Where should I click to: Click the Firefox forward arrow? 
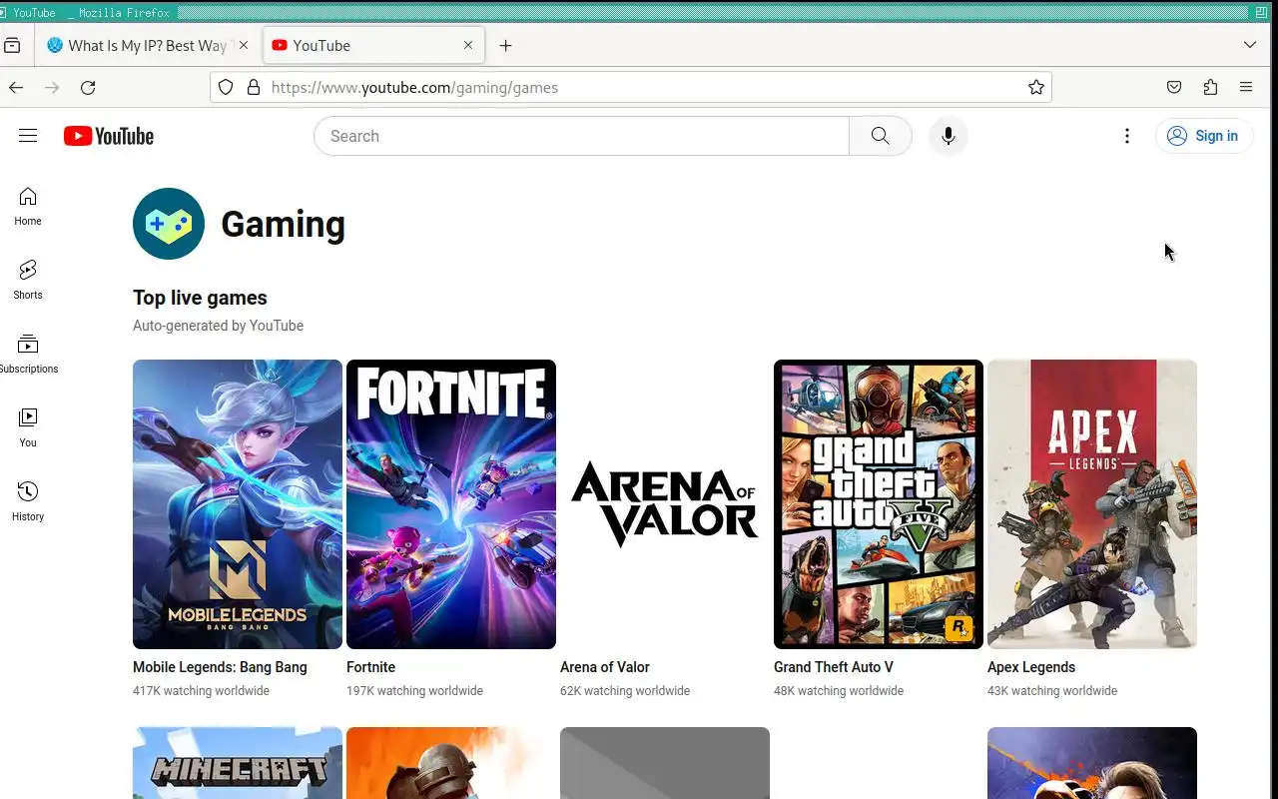[x=52, y=88]
